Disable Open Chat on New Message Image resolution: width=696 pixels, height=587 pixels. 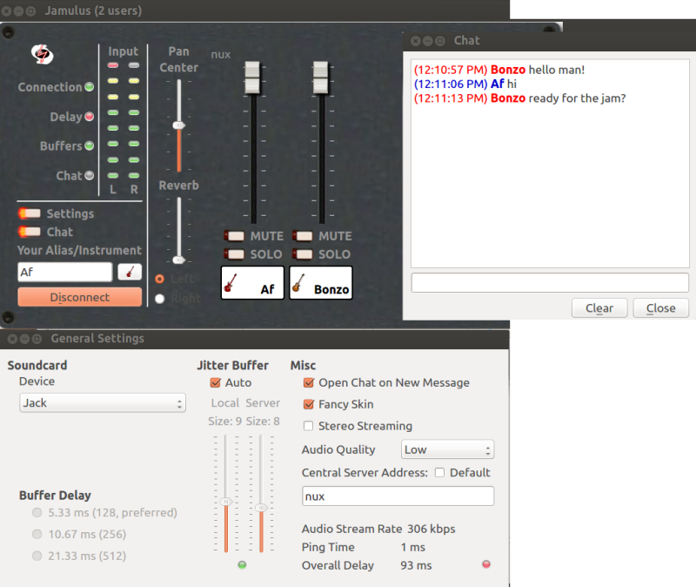309,382
